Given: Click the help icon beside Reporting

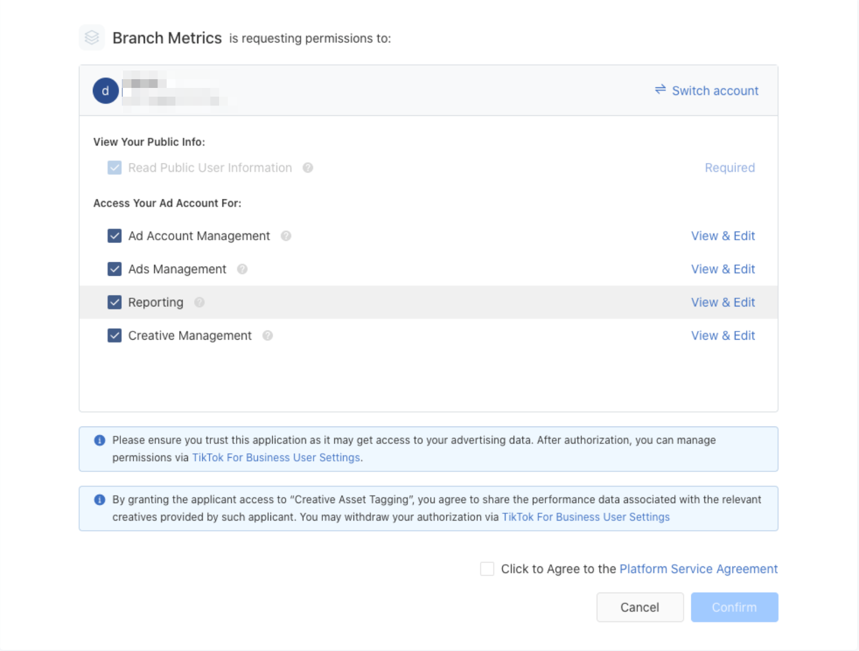Looking at the screenshot, I should [199, 303].
